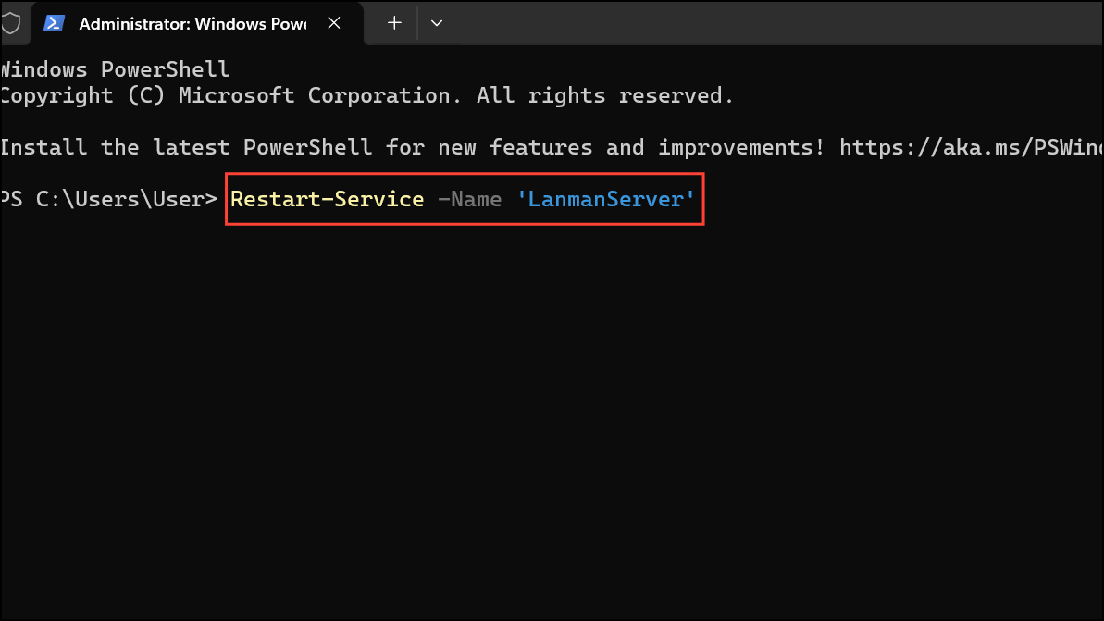Image resolution: width=1104 pixels, height=621 pixels.
Task: Click the All rights reserved text
Action: pos(605,95)
